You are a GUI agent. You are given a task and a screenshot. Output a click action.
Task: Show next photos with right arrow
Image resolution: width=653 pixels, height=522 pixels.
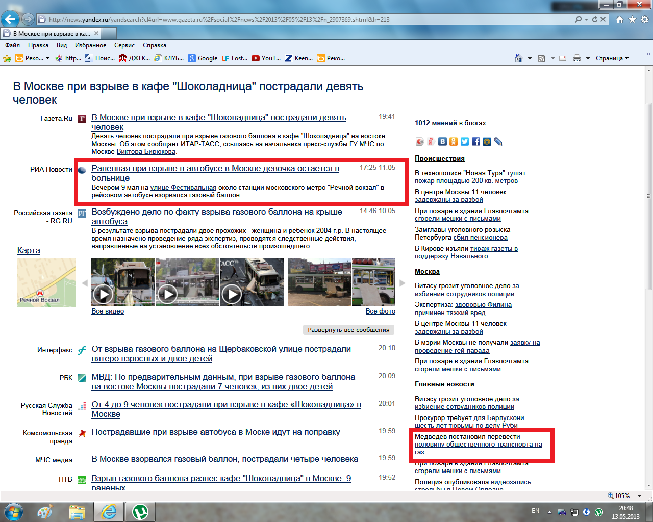point(403,283)
